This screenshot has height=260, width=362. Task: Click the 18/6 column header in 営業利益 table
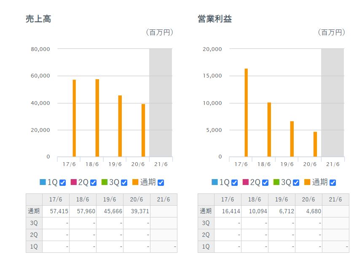point(255,199)
